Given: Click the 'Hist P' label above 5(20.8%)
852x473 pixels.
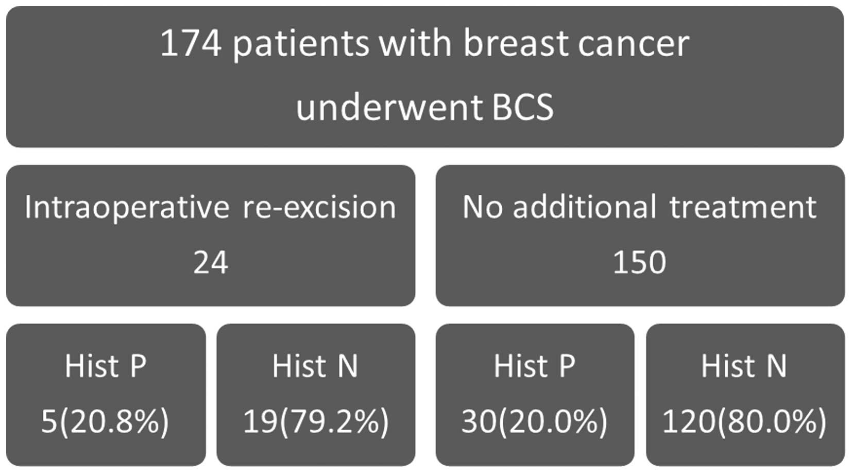Looking at the screenshot, I should (106, 366).
